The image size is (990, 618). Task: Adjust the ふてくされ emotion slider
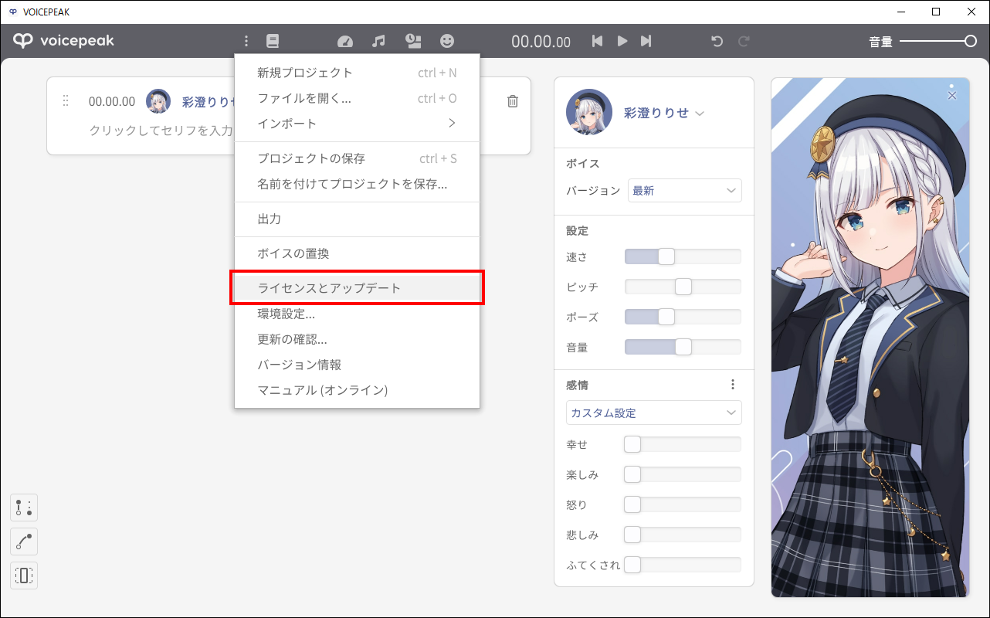(683, 565)
